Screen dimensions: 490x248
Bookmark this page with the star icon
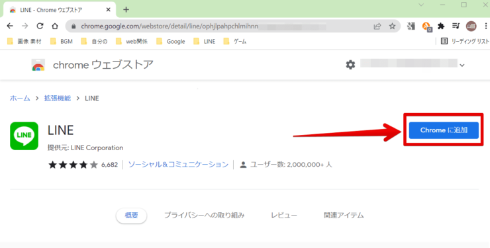[x=392, y=26]
